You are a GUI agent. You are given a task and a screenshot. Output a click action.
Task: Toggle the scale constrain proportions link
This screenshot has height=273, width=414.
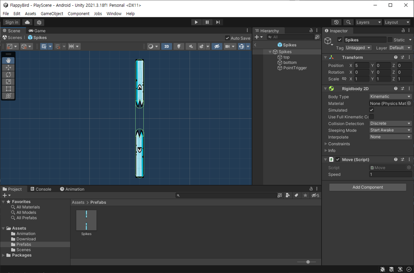click(344, 78)
